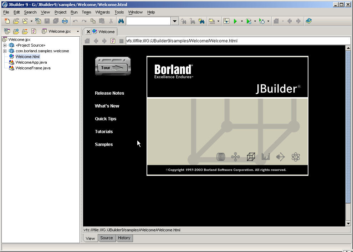Screen dimensions: 353x252
Task: Click the New file icon in toolbar
Action: pos(7,21)
